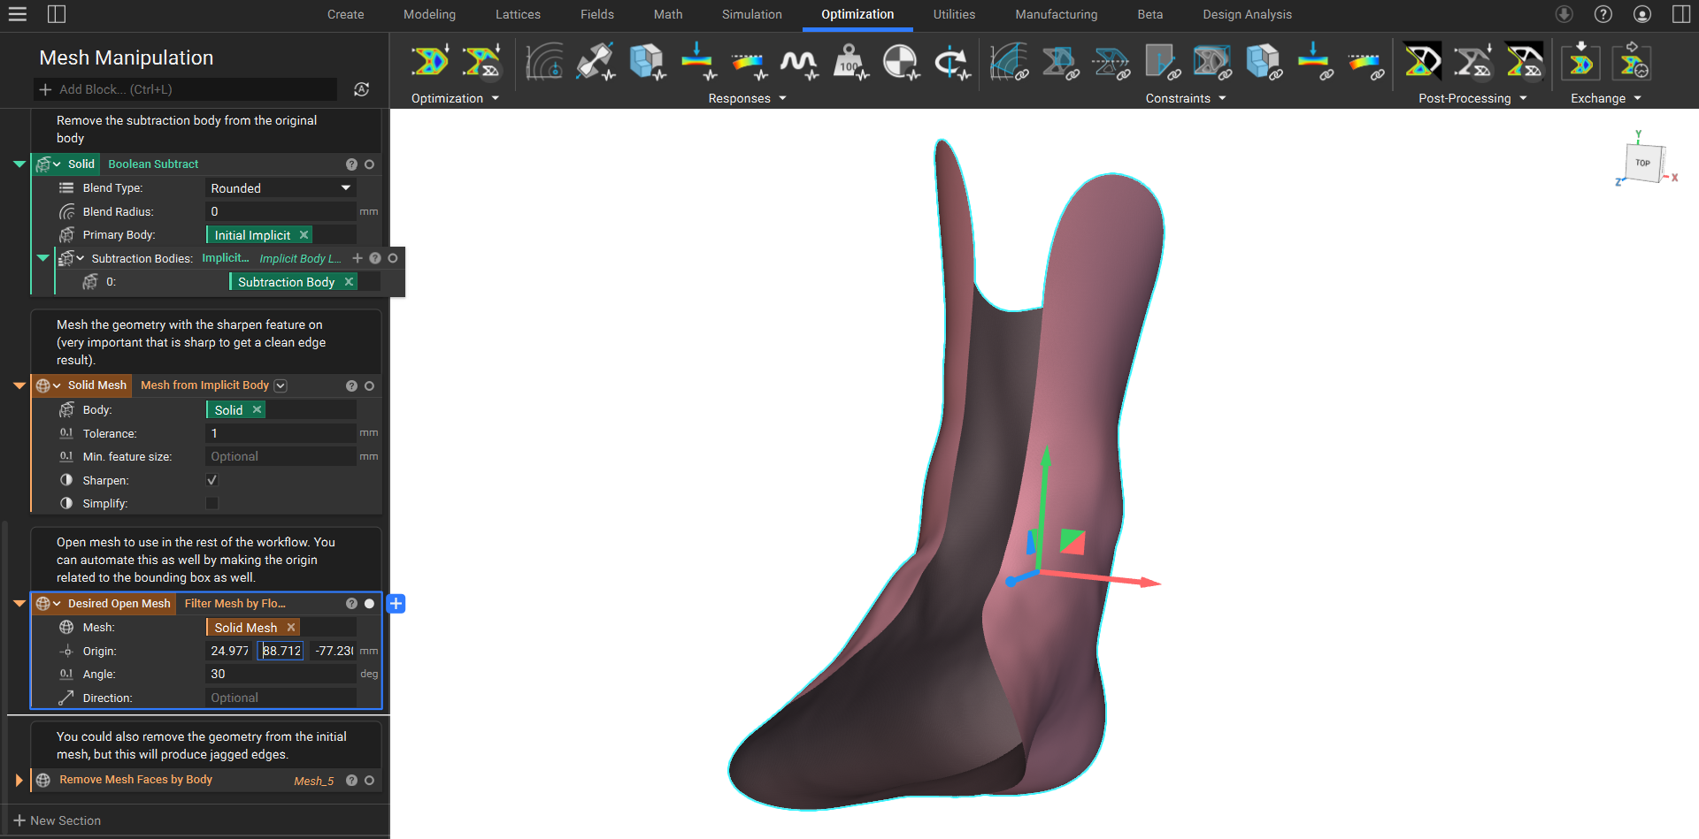
Task: Click the Displacement response icon in Responses group
Action: [x=698, y=62]
